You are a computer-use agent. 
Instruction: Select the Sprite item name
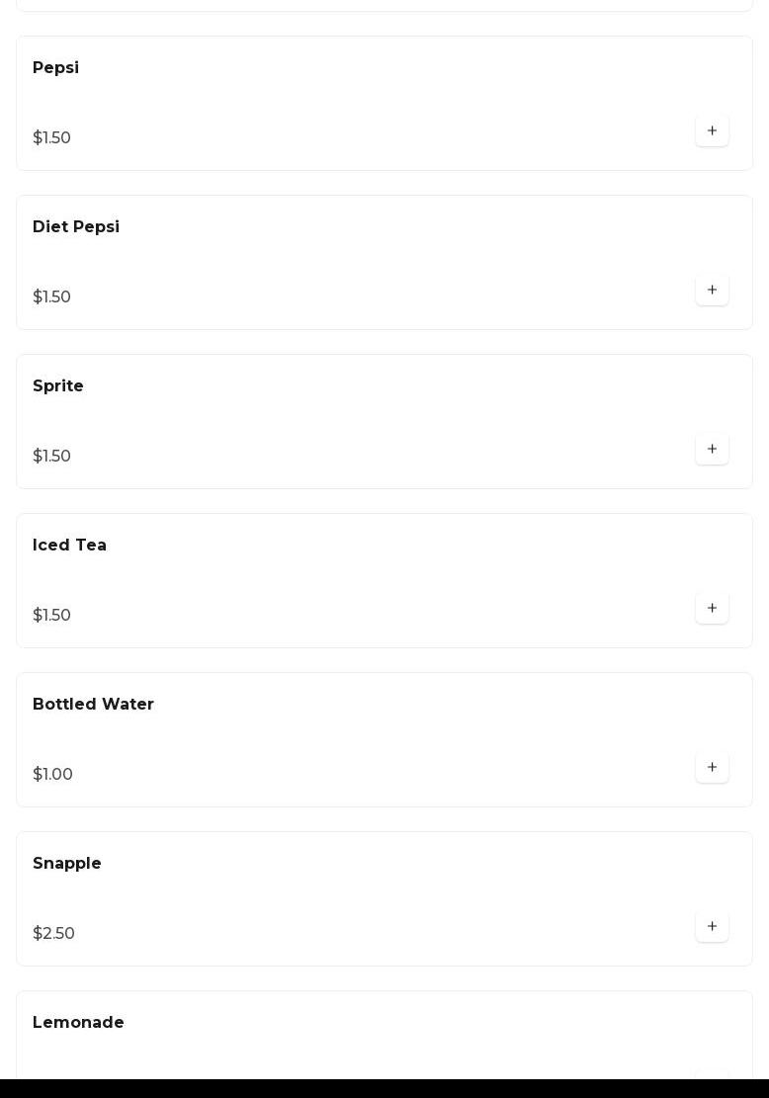tap(57, 385)
